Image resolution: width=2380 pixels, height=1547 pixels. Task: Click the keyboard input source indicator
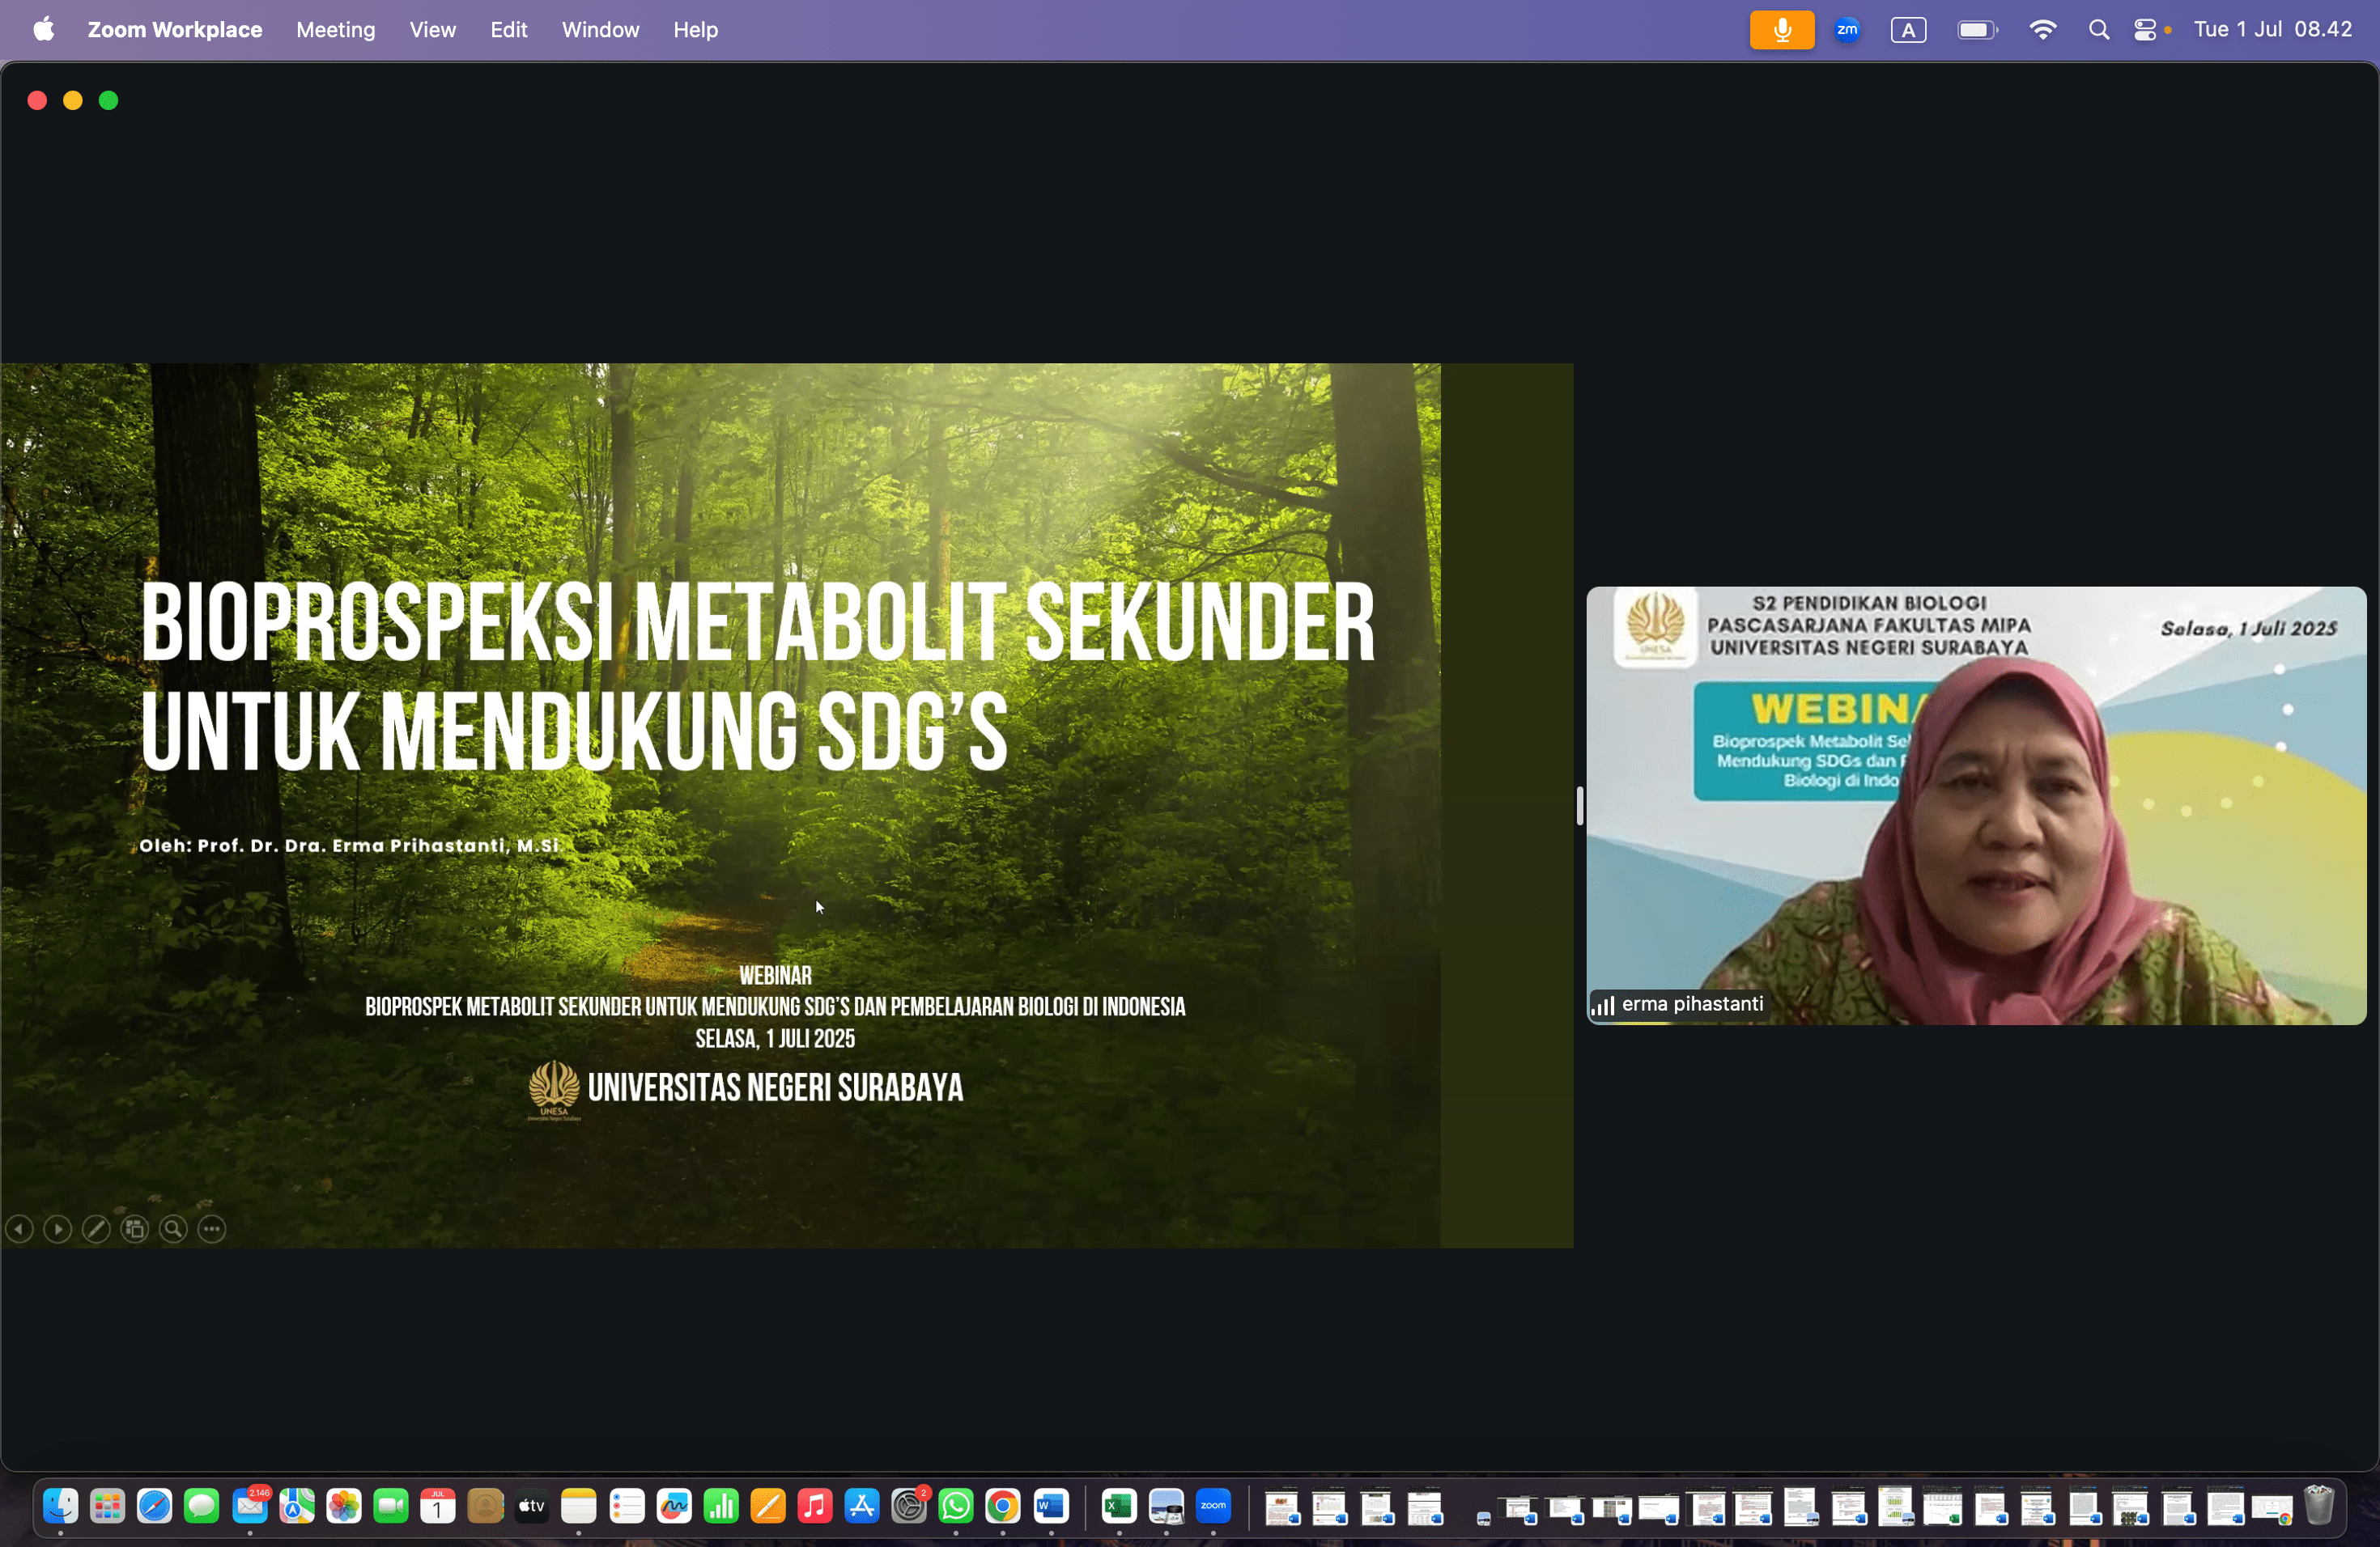(1908, 30)
